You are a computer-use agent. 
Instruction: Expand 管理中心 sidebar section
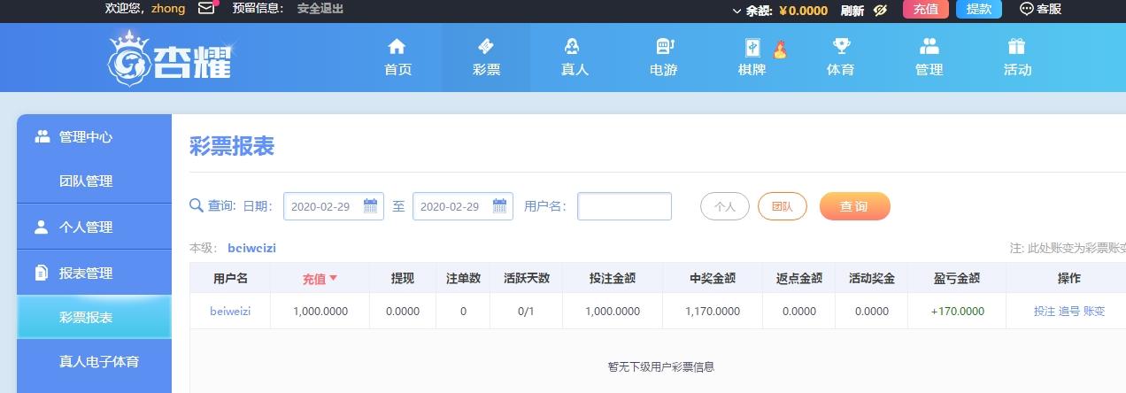point(95,137)
